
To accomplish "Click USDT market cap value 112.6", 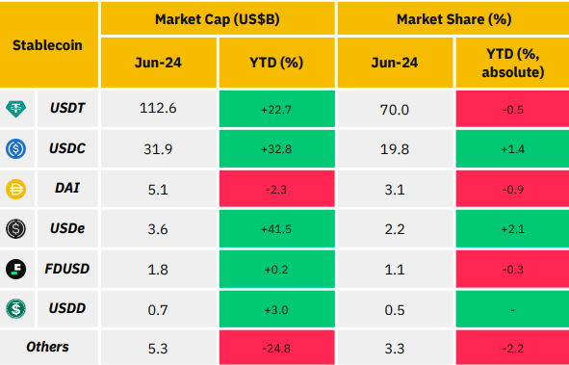I will coord(158,109).
